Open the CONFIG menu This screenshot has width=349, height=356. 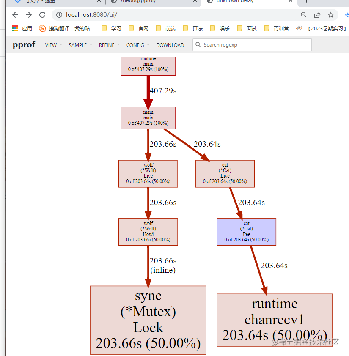(x=138, y=45)
